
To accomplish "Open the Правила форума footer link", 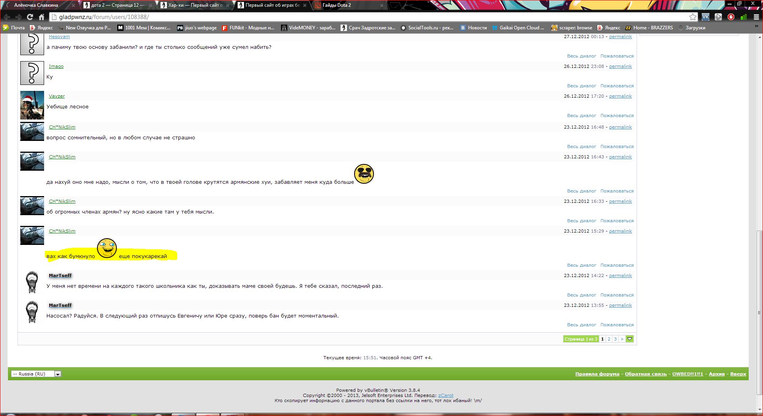I will click(597, 374).
